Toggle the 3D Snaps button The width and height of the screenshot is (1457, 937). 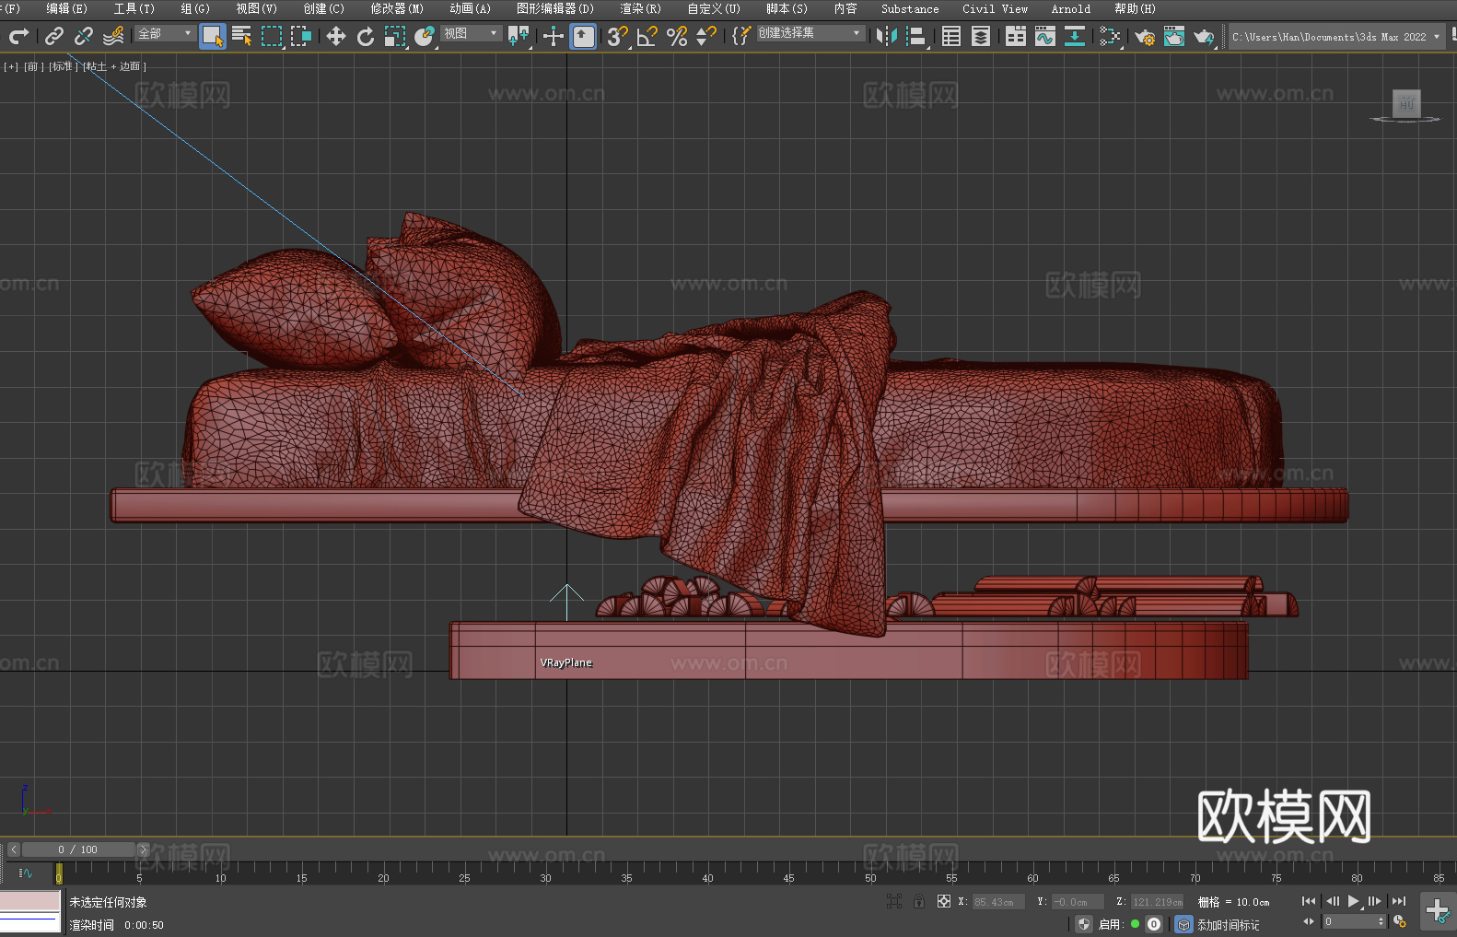pyautogui.click(x=616, y=36)
